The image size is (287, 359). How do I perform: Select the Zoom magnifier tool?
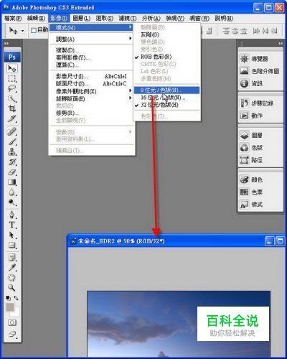point(12,287)
